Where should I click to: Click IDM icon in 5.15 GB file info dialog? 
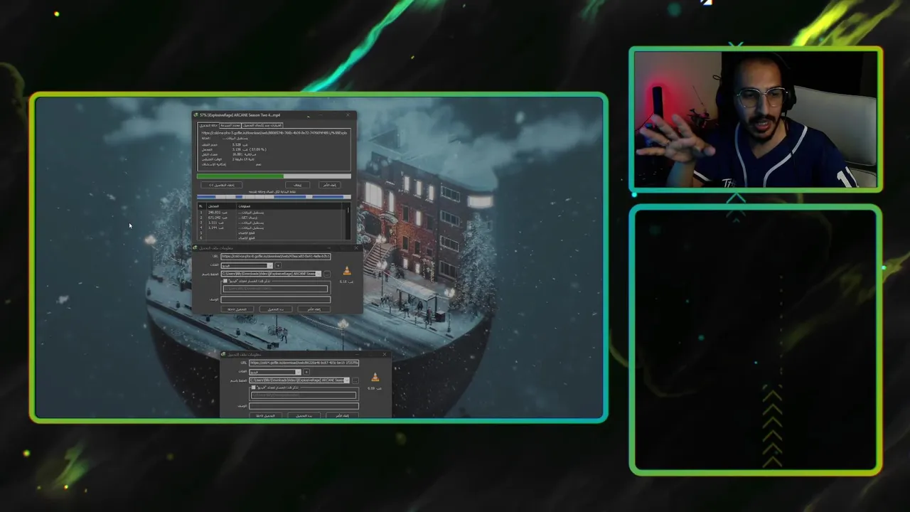195,247
